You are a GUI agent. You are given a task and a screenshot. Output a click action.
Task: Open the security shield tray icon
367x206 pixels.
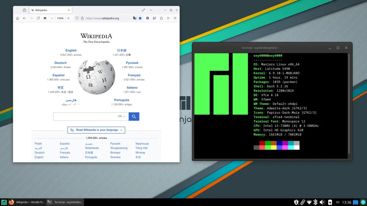(x=296, y=202)
